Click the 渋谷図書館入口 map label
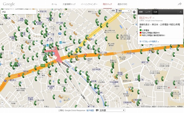 [114, 83]
